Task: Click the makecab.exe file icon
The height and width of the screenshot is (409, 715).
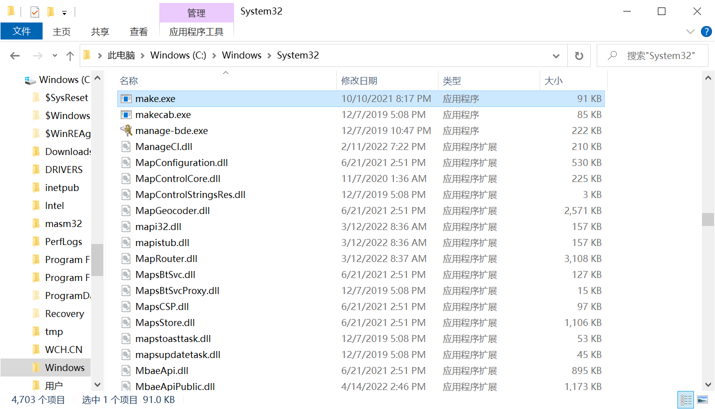Action: 126,115
